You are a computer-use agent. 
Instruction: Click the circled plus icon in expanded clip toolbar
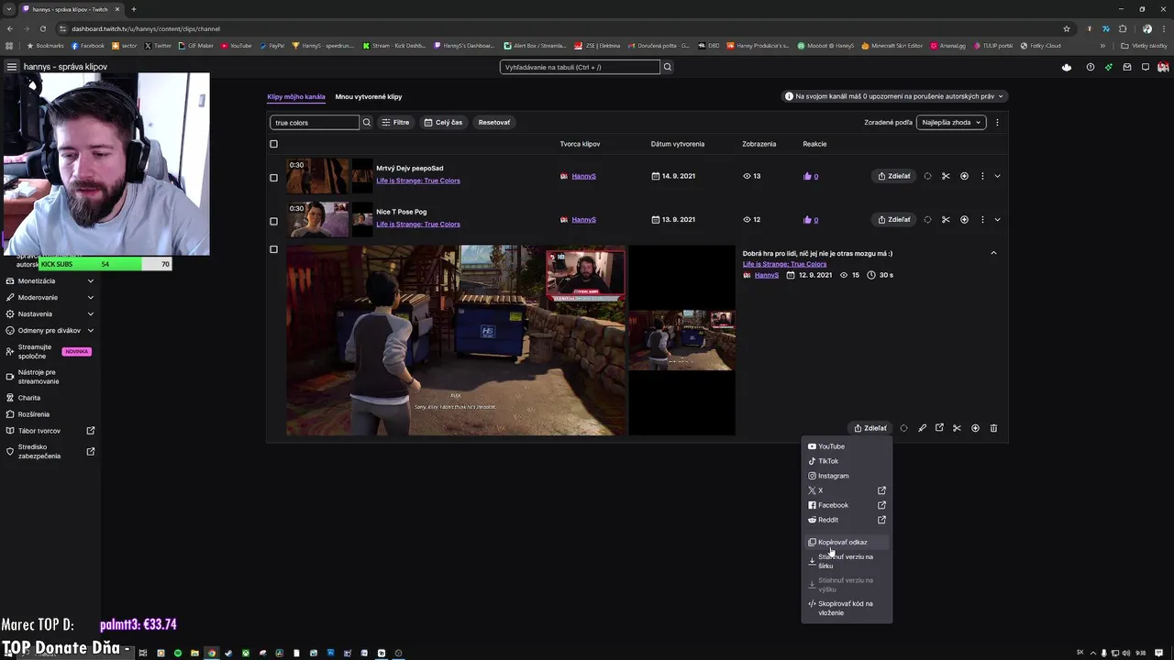pyautogui.click(x=975, y=428)
